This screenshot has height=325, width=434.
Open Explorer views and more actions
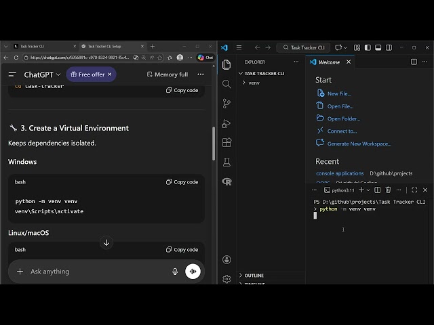tap(296, 62)
